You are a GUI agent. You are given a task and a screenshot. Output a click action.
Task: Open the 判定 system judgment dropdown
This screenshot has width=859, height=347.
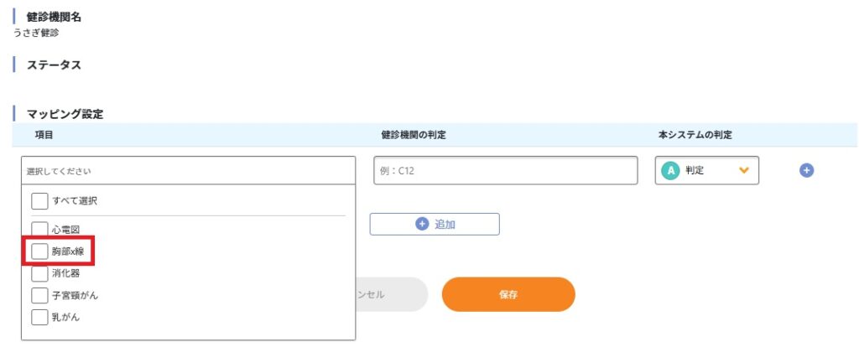click(706, 170)
